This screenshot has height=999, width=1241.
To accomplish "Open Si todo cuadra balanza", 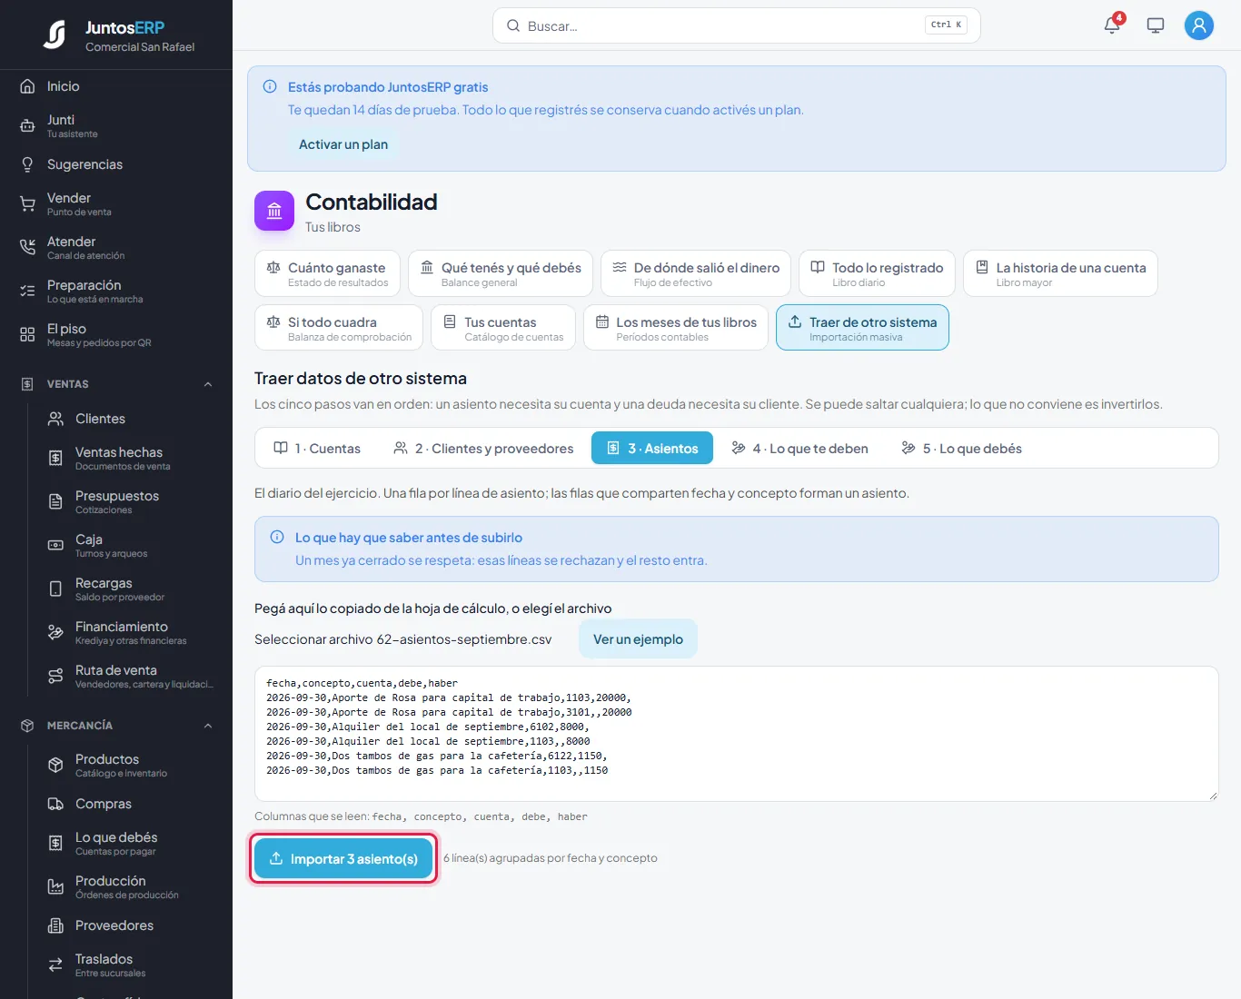I will tap(339, 328).
